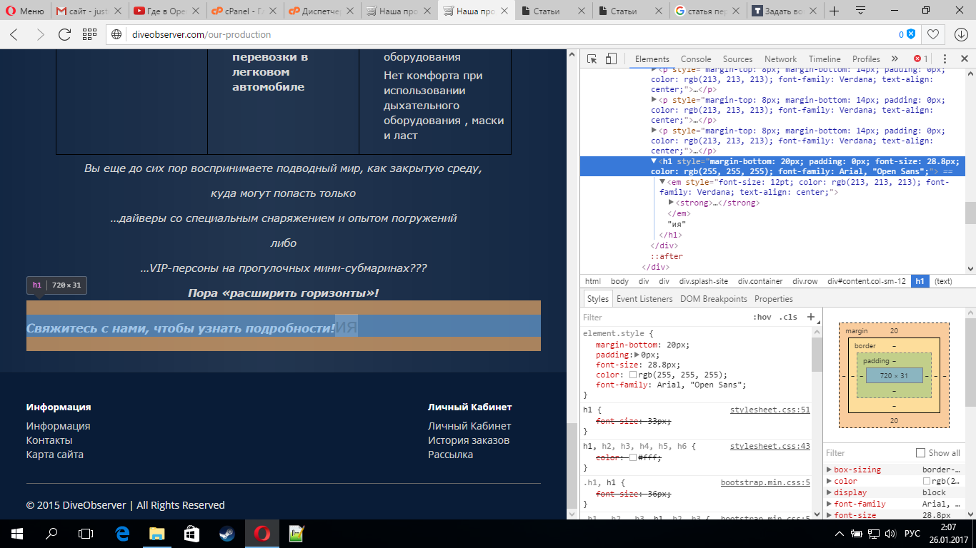Open Task View in the taskbar
The width and height of the screenshot is (976, 548).
point(86,533)
